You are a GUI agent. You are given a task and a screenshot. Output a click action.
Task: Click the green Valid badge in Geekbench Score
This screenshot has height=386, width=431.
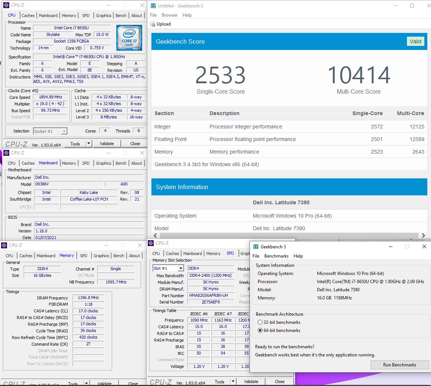(415, 41)
